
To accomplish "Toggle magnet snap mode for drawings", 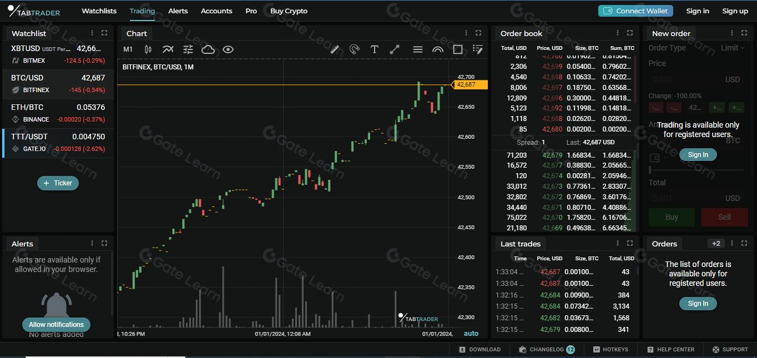I will (354, 49).
